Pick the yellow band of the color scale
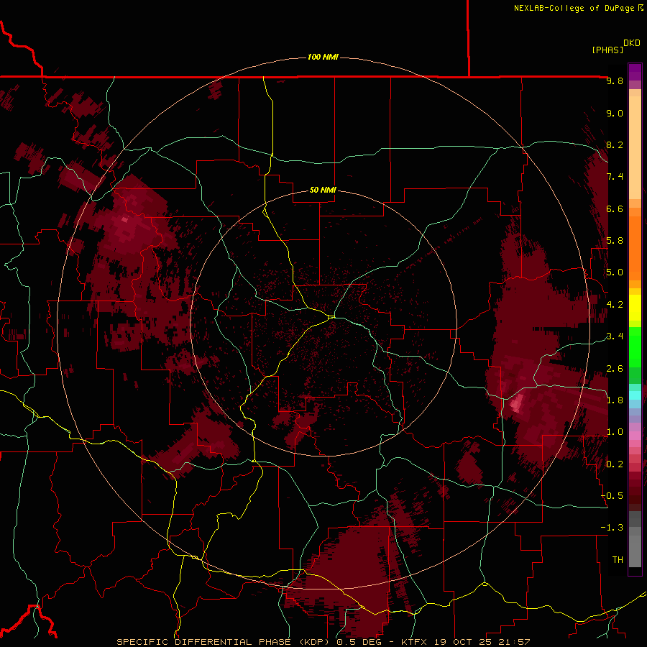Screen dimensions: 647x647 tap(635, 308)
